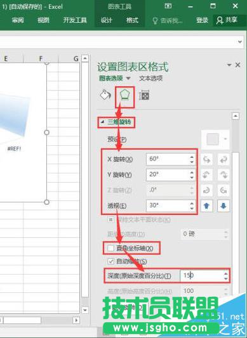Select column G header

click(x=76, y=58)
